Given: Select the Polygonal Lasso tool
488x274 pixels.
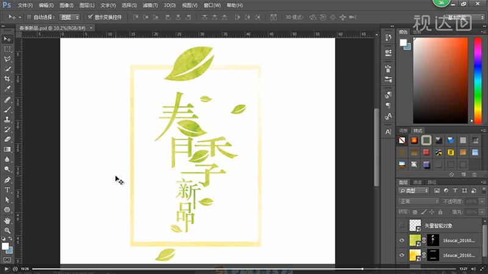Looking at the screenshot, I should [7, 59].
